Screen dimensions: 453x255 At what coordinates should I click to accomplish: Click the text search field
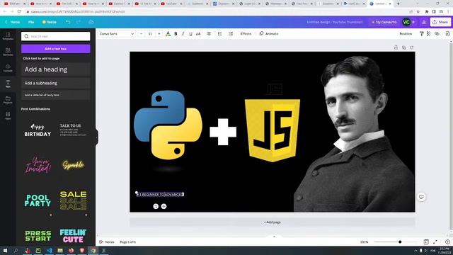[56, 36]
